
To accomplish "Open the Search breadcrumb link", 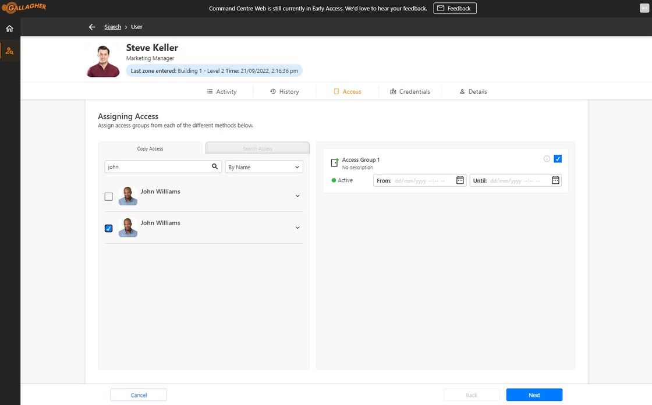I will click(112, 26).
